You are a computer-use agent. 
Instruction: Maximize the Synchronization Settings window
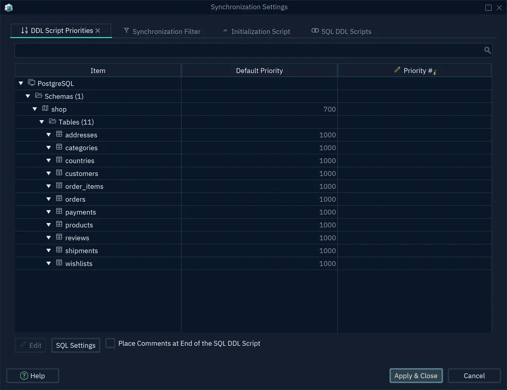[x=488, y=7]
